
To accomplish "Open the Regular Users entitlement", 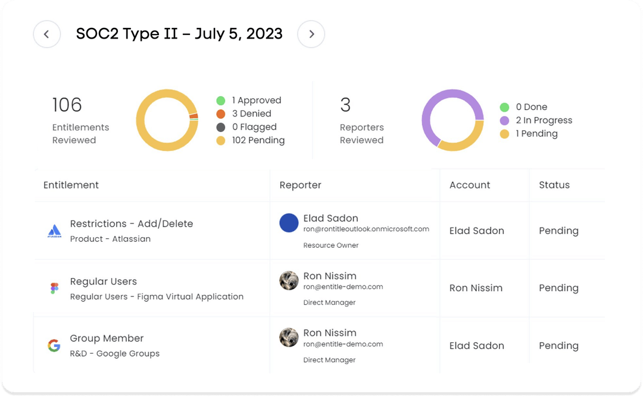I will click(104, 282).
